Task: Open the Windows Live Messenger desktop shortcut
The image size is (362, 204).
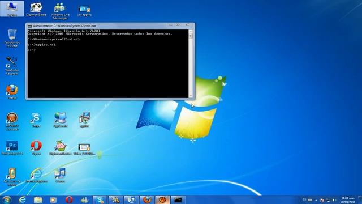Action: pyautogui.click(x=60, y=11)
